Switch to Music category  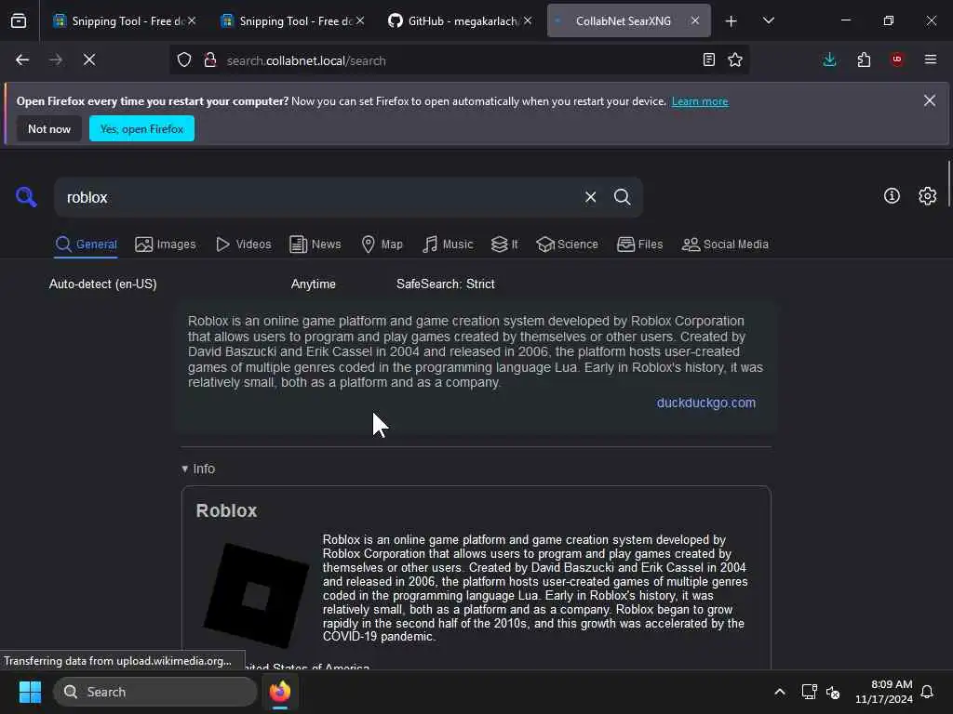pyautogui.click(x=448, y=245)
